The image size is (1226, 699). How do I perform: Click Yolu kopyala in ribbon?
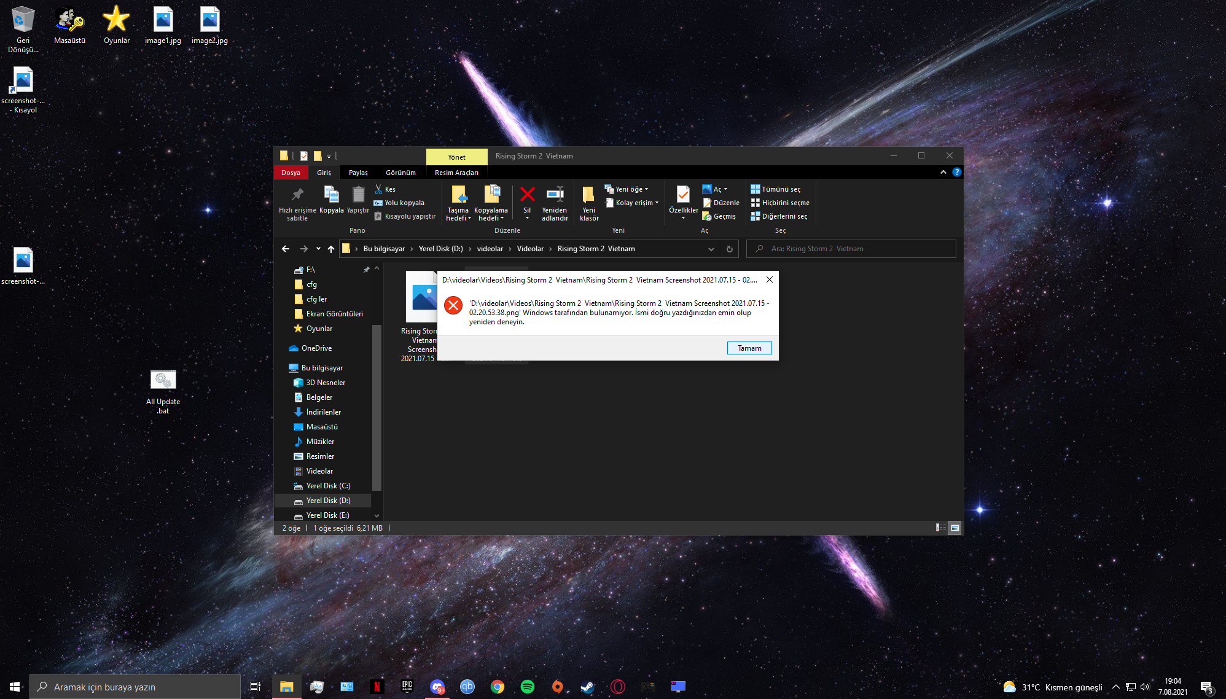(399, 203)
